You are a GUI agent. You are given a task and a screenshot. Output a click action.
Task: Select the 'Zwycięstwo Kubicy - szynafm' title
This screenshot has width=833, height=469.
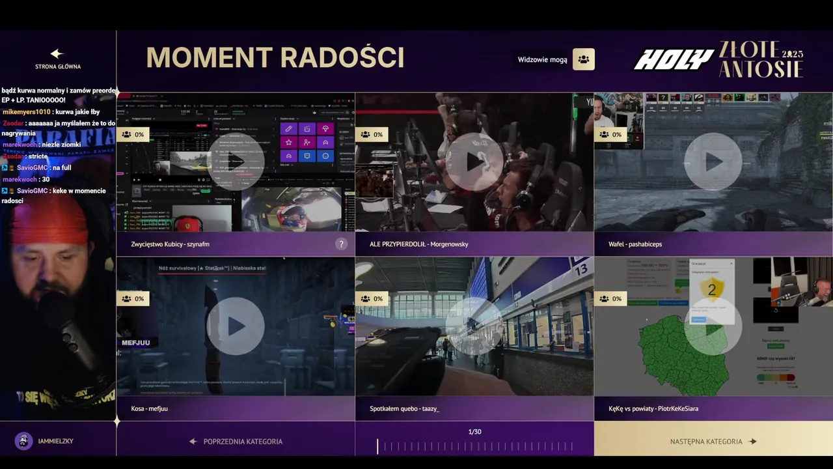[171, 244]
